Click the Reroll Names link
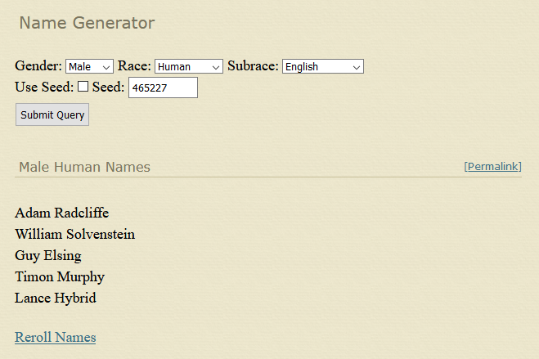539x359 pixels. point(55,337)
